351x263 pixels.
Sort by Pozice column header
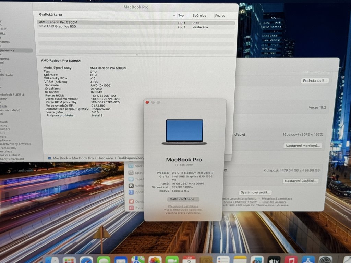pyautogui.click(x=220, y=16)
